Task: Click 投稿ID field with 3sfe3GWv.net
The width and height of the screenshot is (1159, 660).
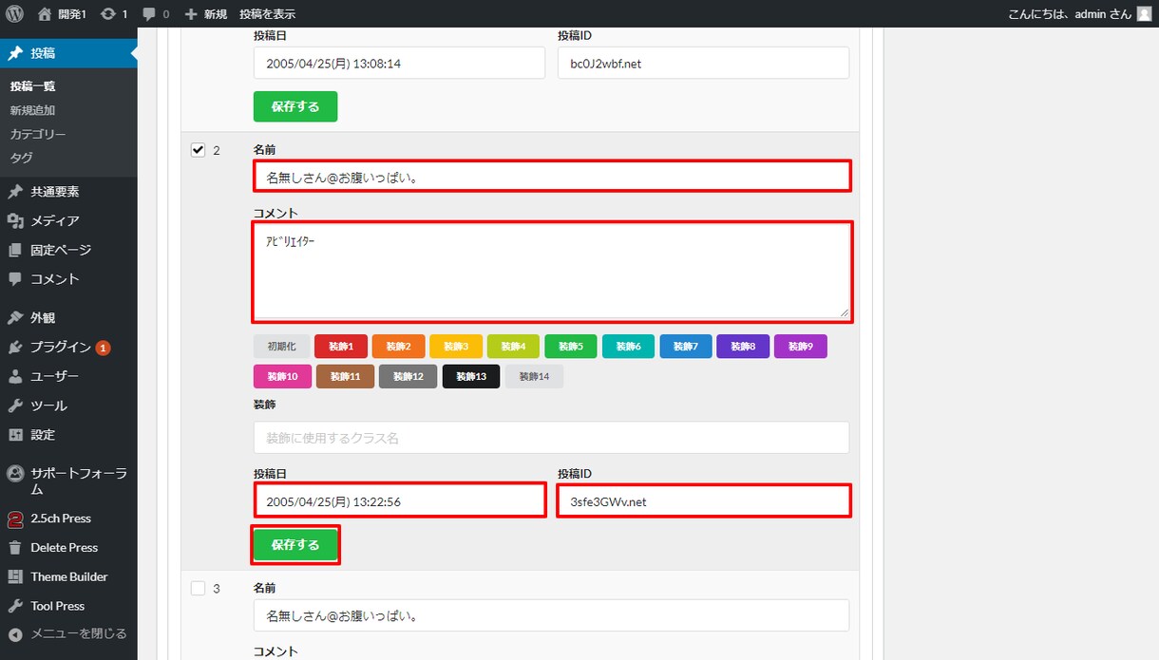Action: (x=703, y=501)
